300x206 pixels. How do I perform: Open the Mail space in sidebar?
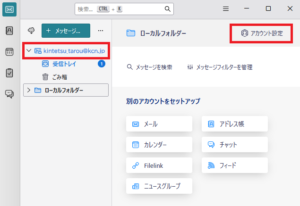(x=9, y=9)
